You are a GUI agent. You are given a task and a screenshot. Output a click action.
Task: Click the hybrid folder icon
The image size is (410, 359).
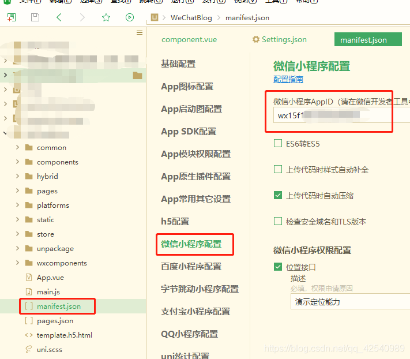(29, 177)
